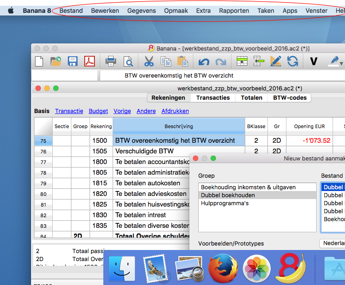
Task: Print with the printer toolbar icon
Action: pyautogui.click(x=111, y=61)
